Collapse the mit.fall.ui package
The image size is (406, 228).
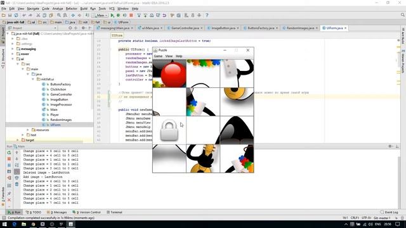pos(33,79)
